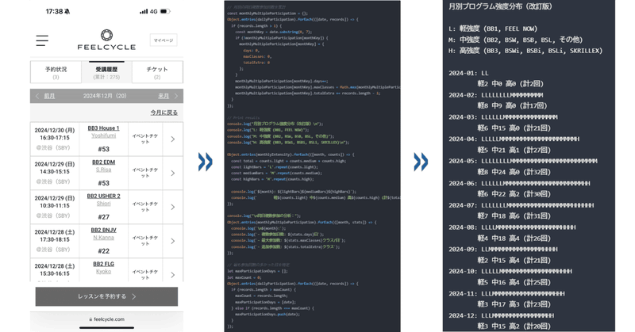
Task: Click month header 2024年12月 (20)
Action: point(105,96)
